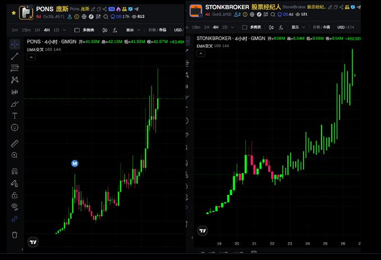Copy PONS contract address 0x39..4571
The height and width of the screenshot is (260, 381).
tap(54, 17)
